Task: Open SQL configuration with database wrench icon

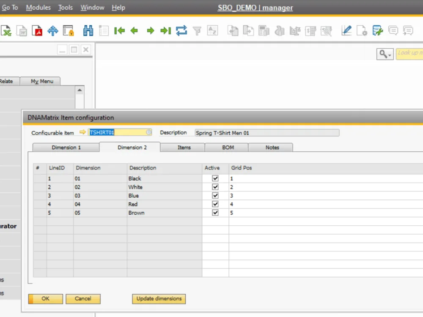Action: pyautogui.click(x=377, y=30)
